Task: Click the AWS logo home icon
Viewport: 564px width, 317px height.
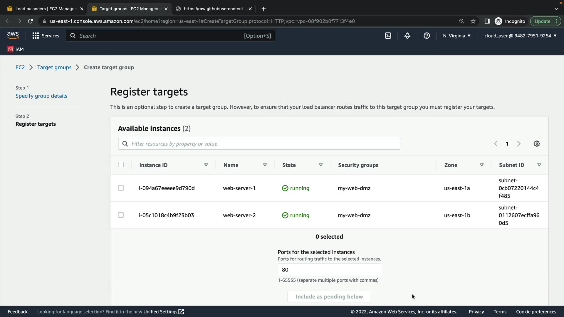Action: 13,36
